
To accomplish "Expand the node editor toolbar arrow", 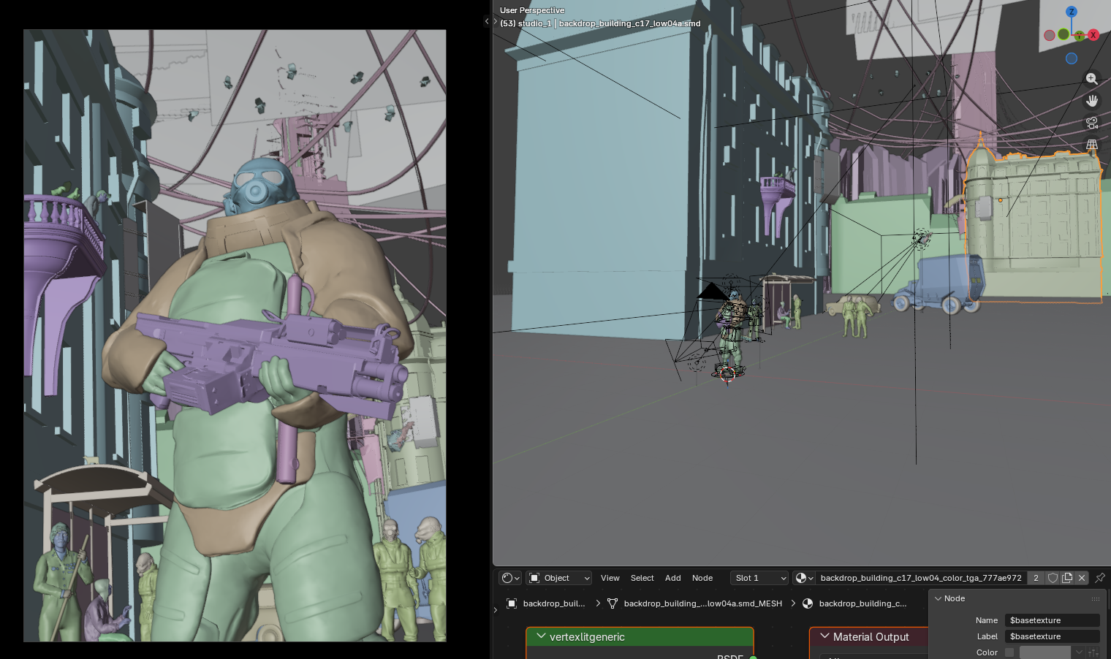I will (496, 610).
